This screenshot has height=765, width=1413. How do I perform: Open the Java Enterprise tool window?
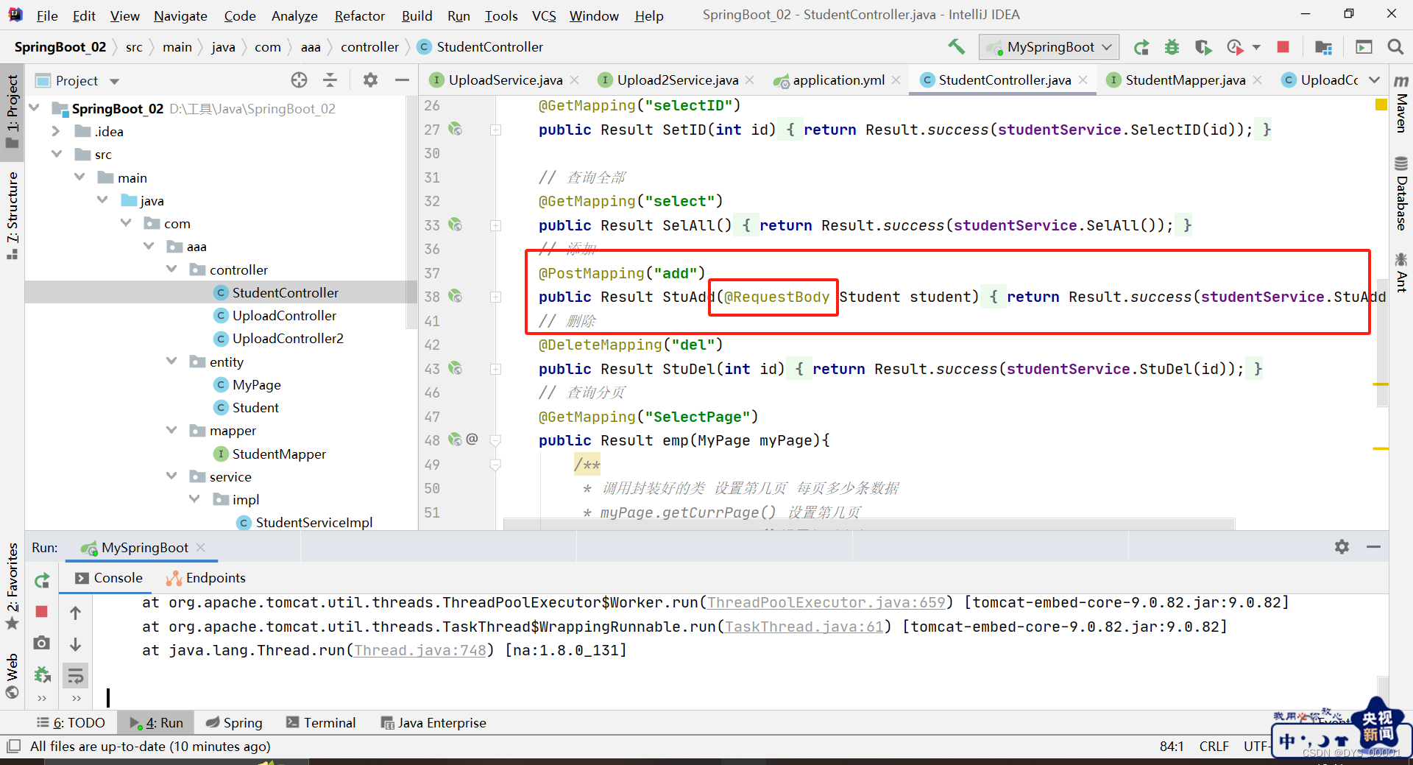tap(433, 723)
